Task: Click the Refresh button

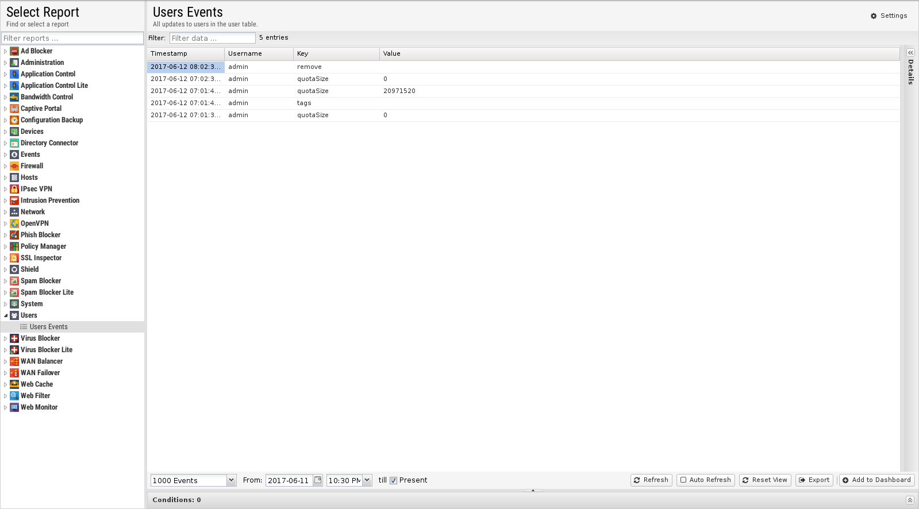Action: pos(651,480)
